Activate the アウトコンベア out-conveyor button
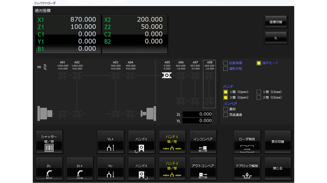Screen dimensions: 327x183 click(x=203, y=169)
